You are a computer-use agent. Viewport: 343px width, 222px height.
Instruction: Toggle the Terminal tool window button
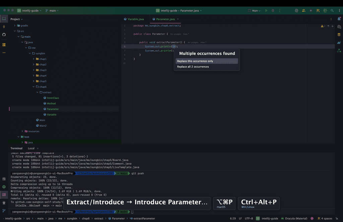[x=4, y=195]
